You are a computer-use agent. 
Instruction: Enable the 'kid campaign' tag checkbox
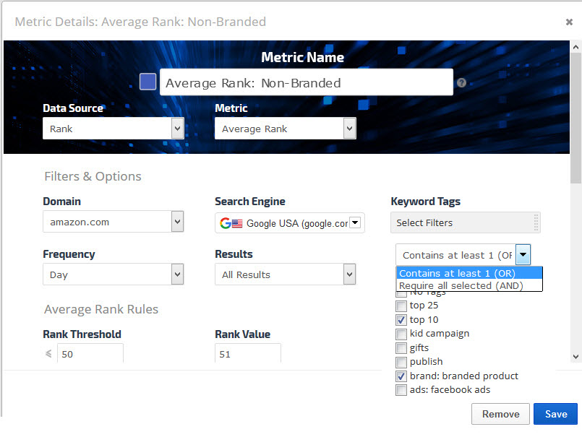point(401,334)
